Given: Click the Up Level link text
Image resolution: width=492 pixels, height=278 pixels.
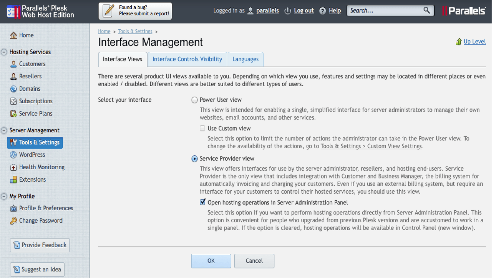Looking at the screenshot, I should coord(475,42).
